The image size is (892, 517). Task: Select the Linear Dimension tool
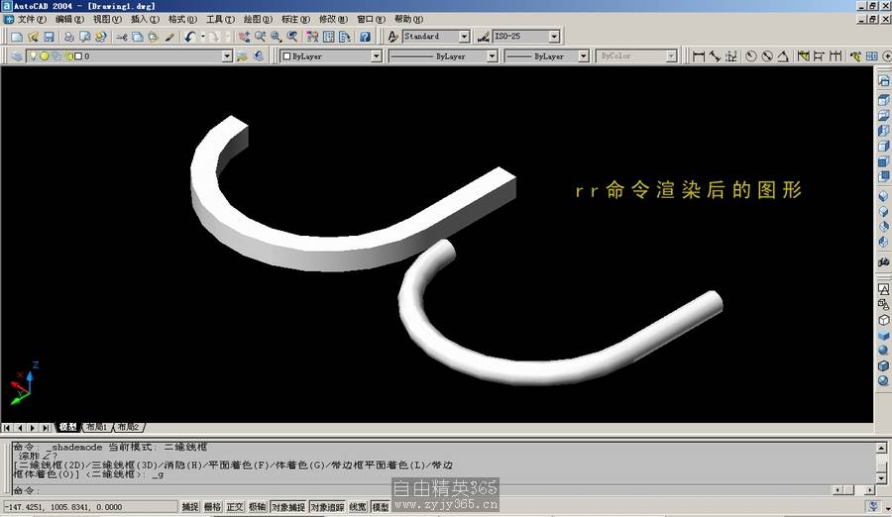pyautogui.click(x=699, y=56)
